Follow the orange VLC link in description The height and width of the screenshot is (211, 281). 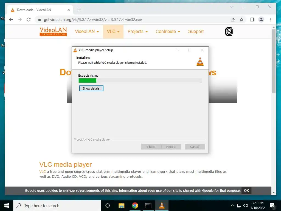pyautogui.click(x=43, y=172)
